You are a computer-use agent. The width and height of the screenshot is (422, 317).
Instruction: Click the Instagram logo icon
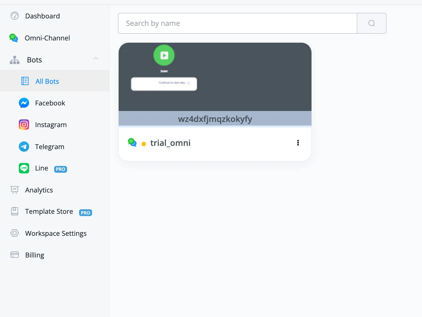[24, 125]
